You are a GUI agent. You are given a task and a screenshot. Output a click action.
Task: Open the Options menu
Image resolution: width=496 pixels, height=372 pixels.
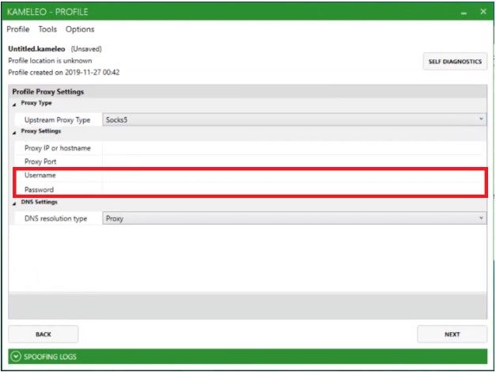click(80, 29)
